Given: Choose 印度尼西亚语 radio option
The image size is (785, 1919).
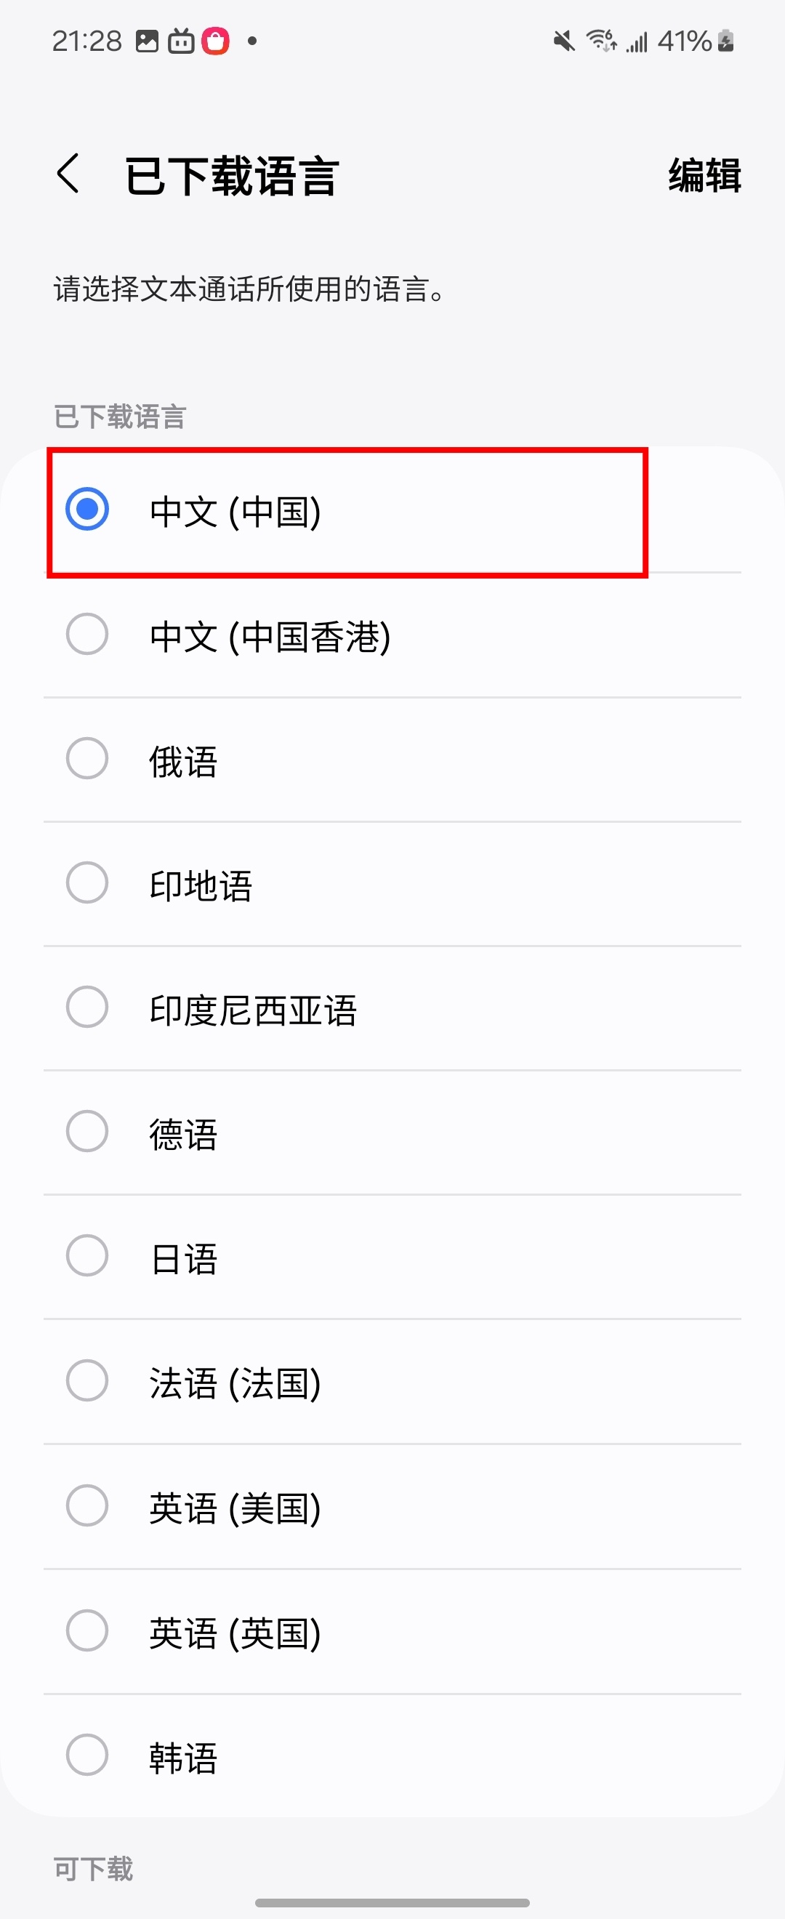Looking at the screenshot, I should (87, 1007).
